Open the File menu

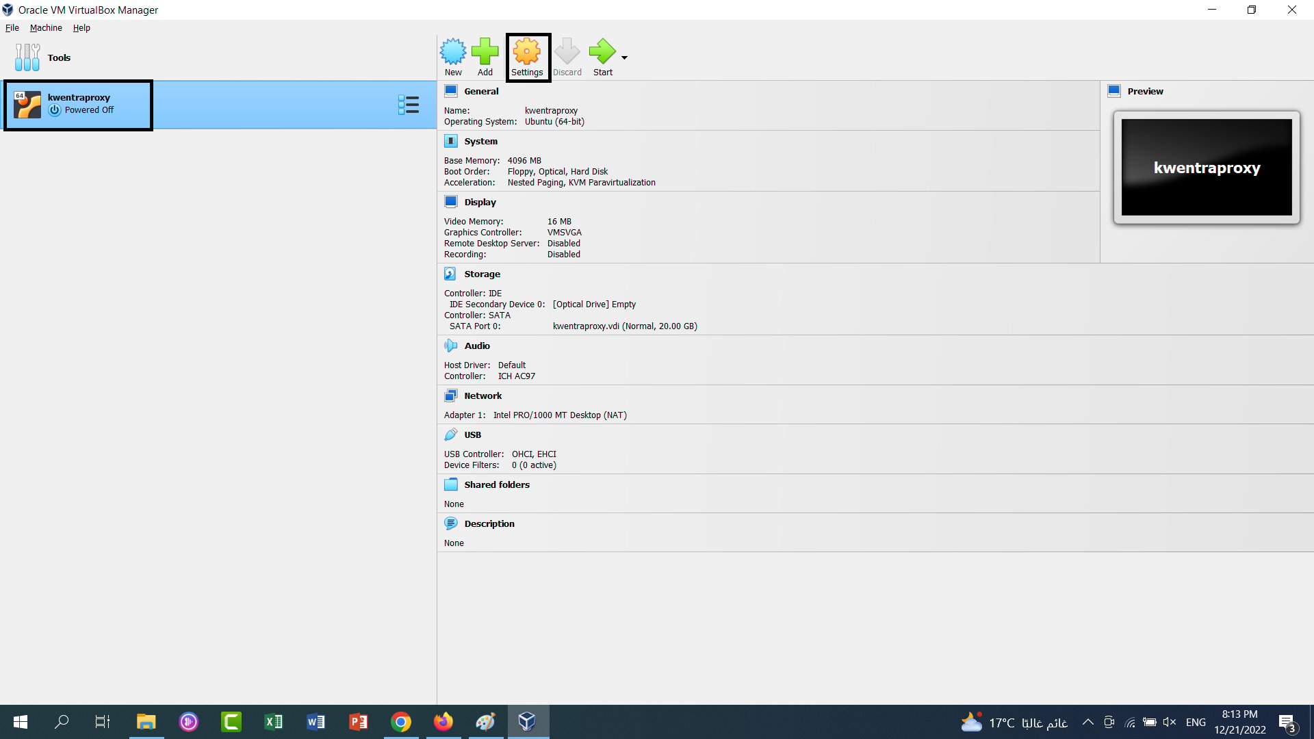[x=12, y=28]
